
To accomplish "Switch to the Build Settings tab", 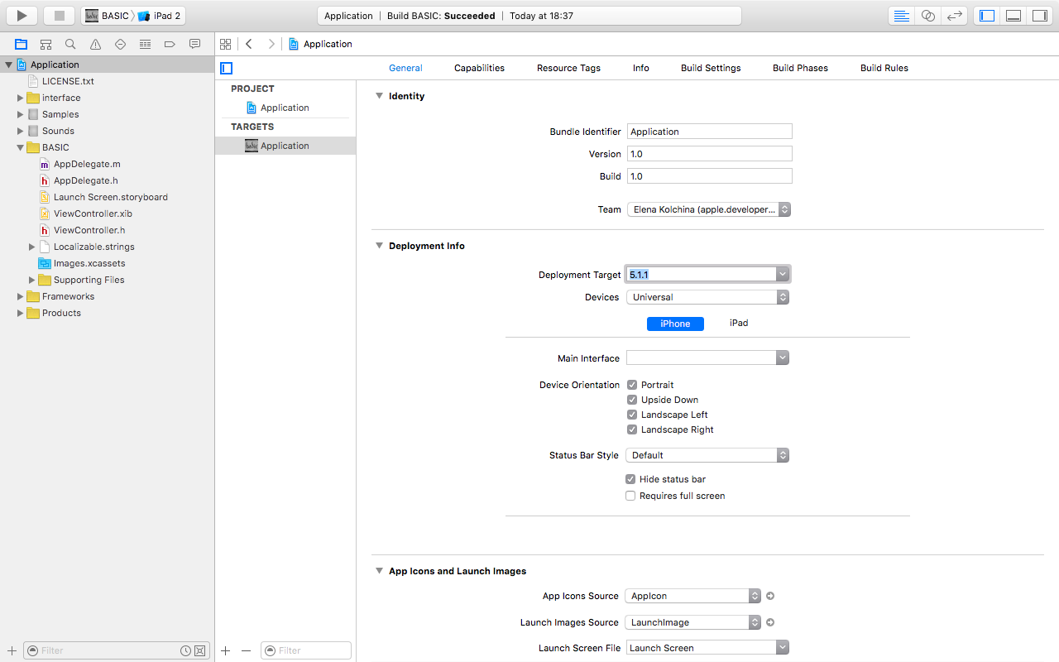I will tap(711, 68).
